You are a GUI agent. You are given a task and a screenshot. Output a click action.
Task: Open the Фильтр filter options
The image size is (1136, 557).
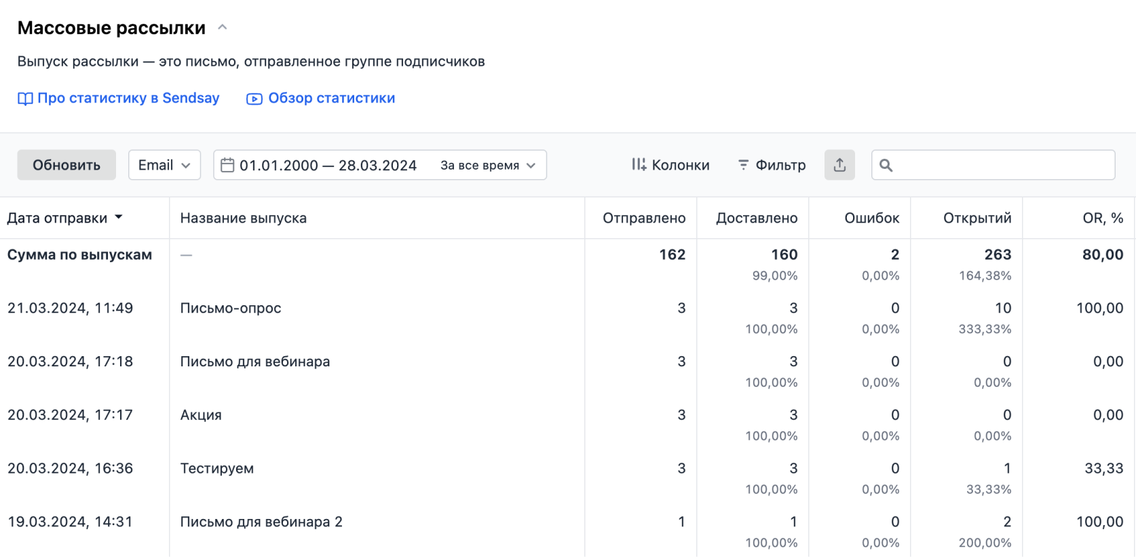pos(772,165)
